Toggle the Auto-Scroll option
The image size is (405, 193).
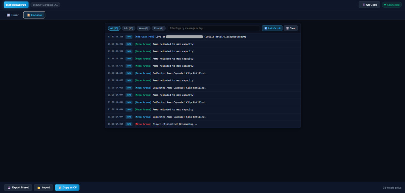pos(272,28)
